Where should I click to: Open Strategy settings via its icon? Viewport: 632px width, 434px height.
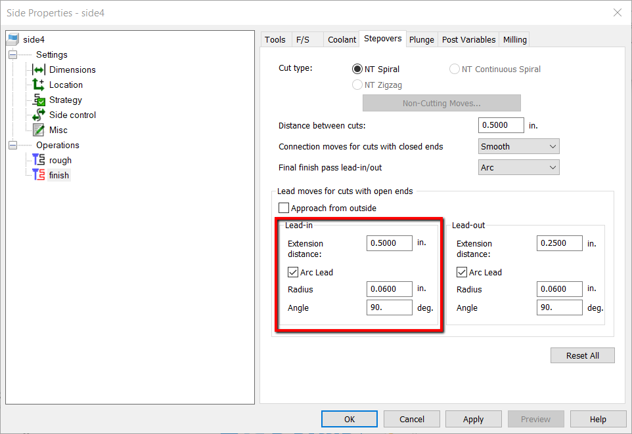pyautogui.click(x=38, y=100)
